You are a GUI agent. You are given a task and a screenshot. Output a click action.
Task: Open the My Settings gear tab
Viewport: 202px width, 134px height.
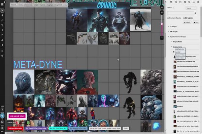coord(198,2)
